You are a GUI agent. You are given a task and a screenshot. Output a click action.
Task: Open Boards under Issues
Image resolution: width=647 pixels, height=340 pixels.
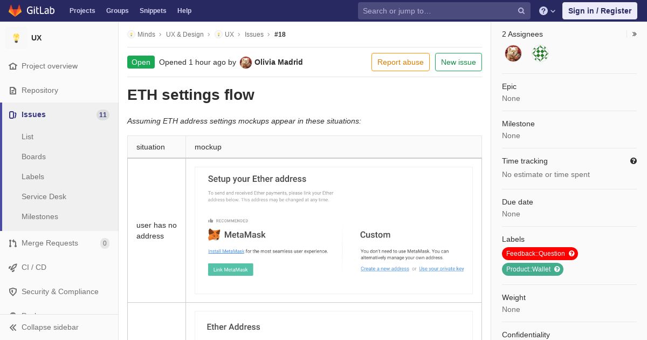tap(33, 157)
